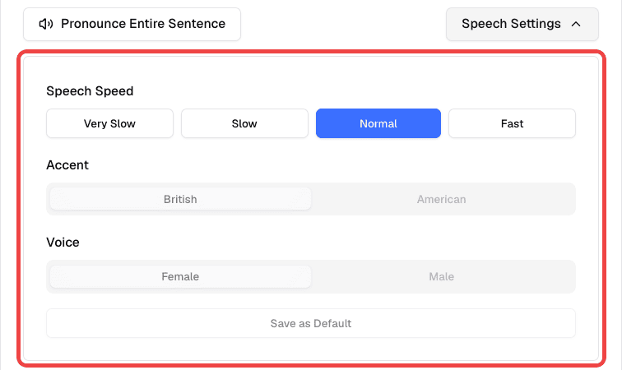Choose the Female voice
The width and height of the screenshot is (622, 370).
point(180,276)
